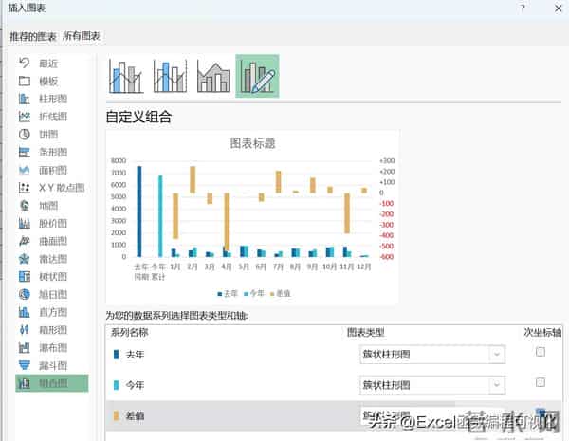This screenshot has width=569, height=441.
Task: Click the 图表标题 in the preview
Action: pos(253,143)
